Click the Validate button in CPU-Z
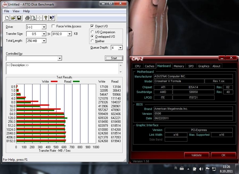 (196, 155)
